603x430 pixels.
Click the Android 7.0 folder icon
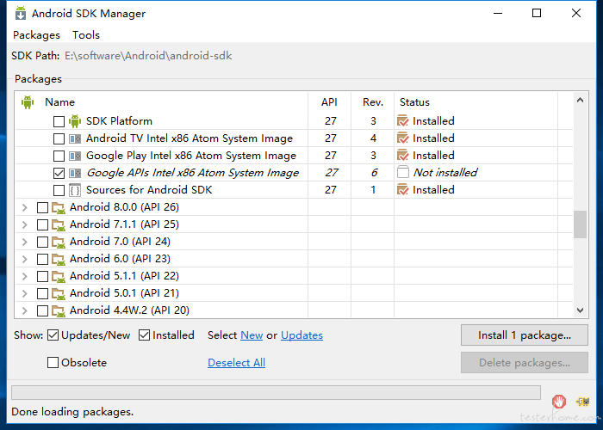pos(59,242)
